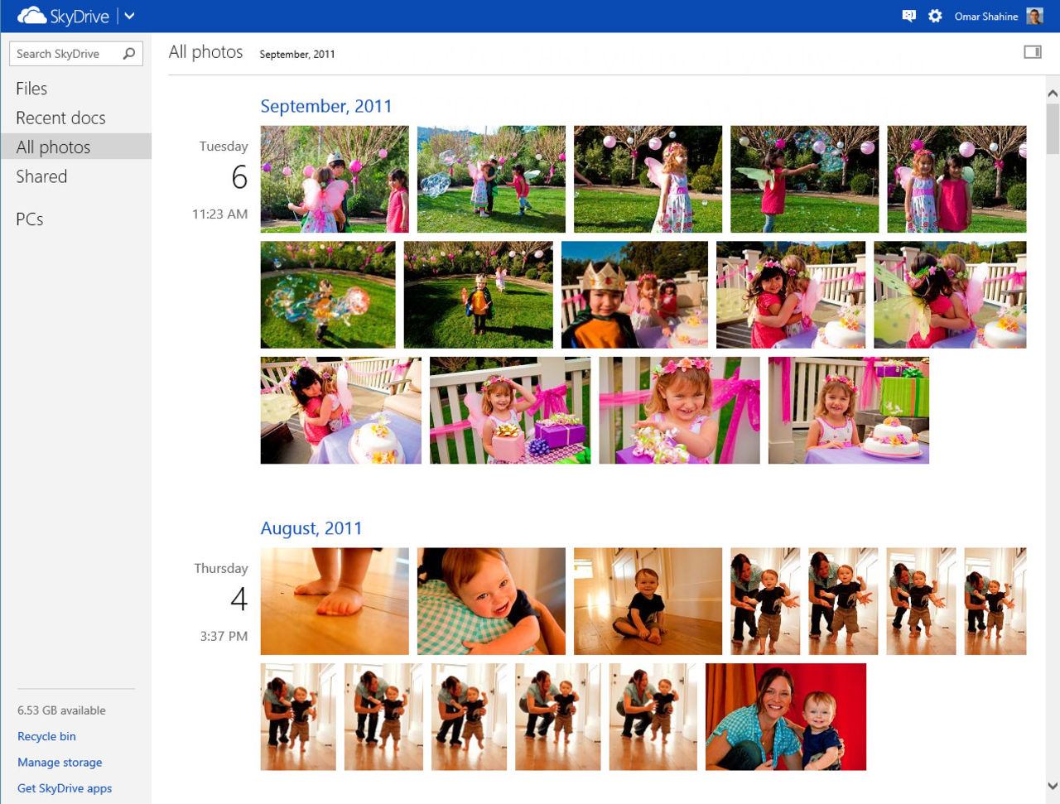Viewport: 1060px width, 804px height.
Task: Click the Manage storage link
Action: (60, 762)
